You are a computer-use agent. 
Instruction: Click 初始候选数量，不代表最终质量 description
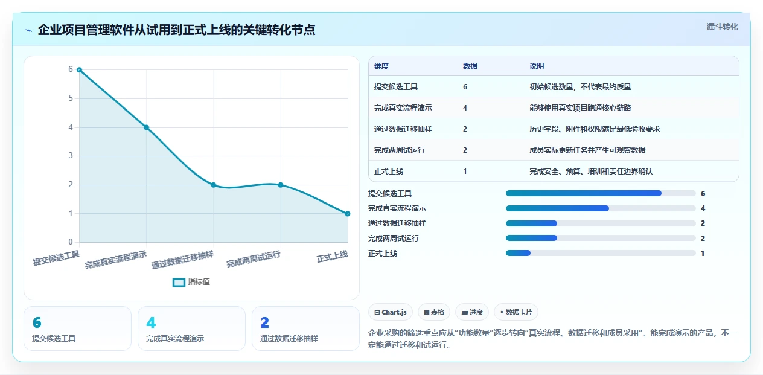[580, 87]
